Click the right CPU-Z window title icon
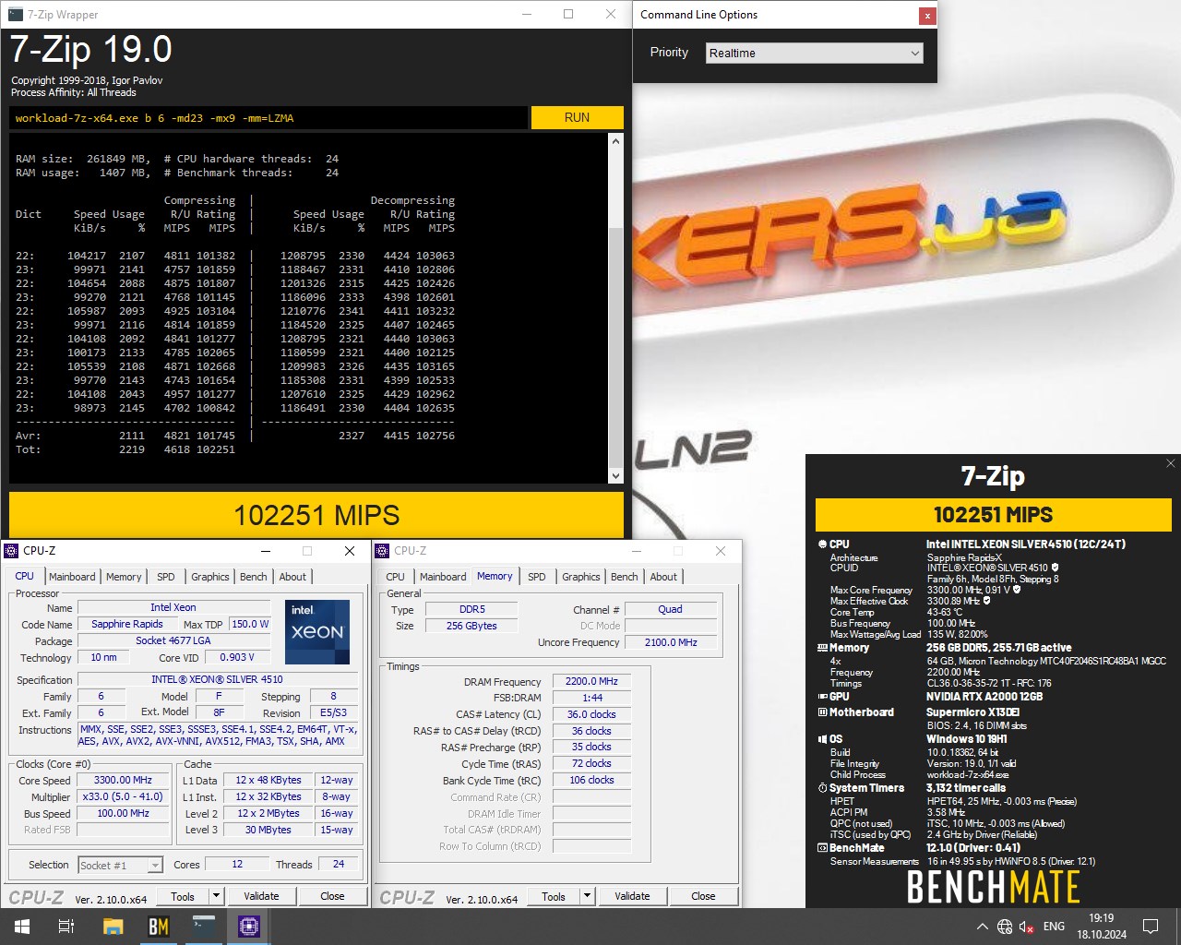The image size is (1181, 945). (382, 551)
